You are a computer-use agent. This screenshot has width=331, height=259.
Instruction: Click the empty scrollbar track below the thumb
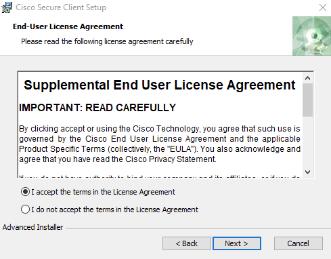[x=307, y=142]
